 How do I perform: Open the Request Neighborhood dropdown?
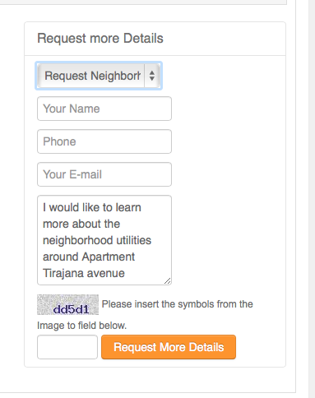pyautogui.click(x=99, y=76)
